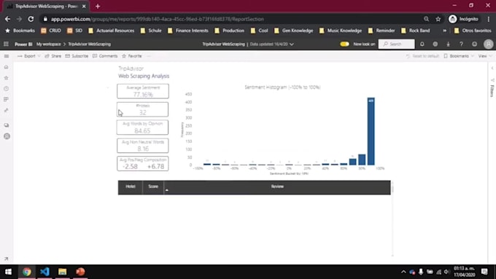
Task: Open Favorites star in the left sidebar
Action: tap(6, 78)
